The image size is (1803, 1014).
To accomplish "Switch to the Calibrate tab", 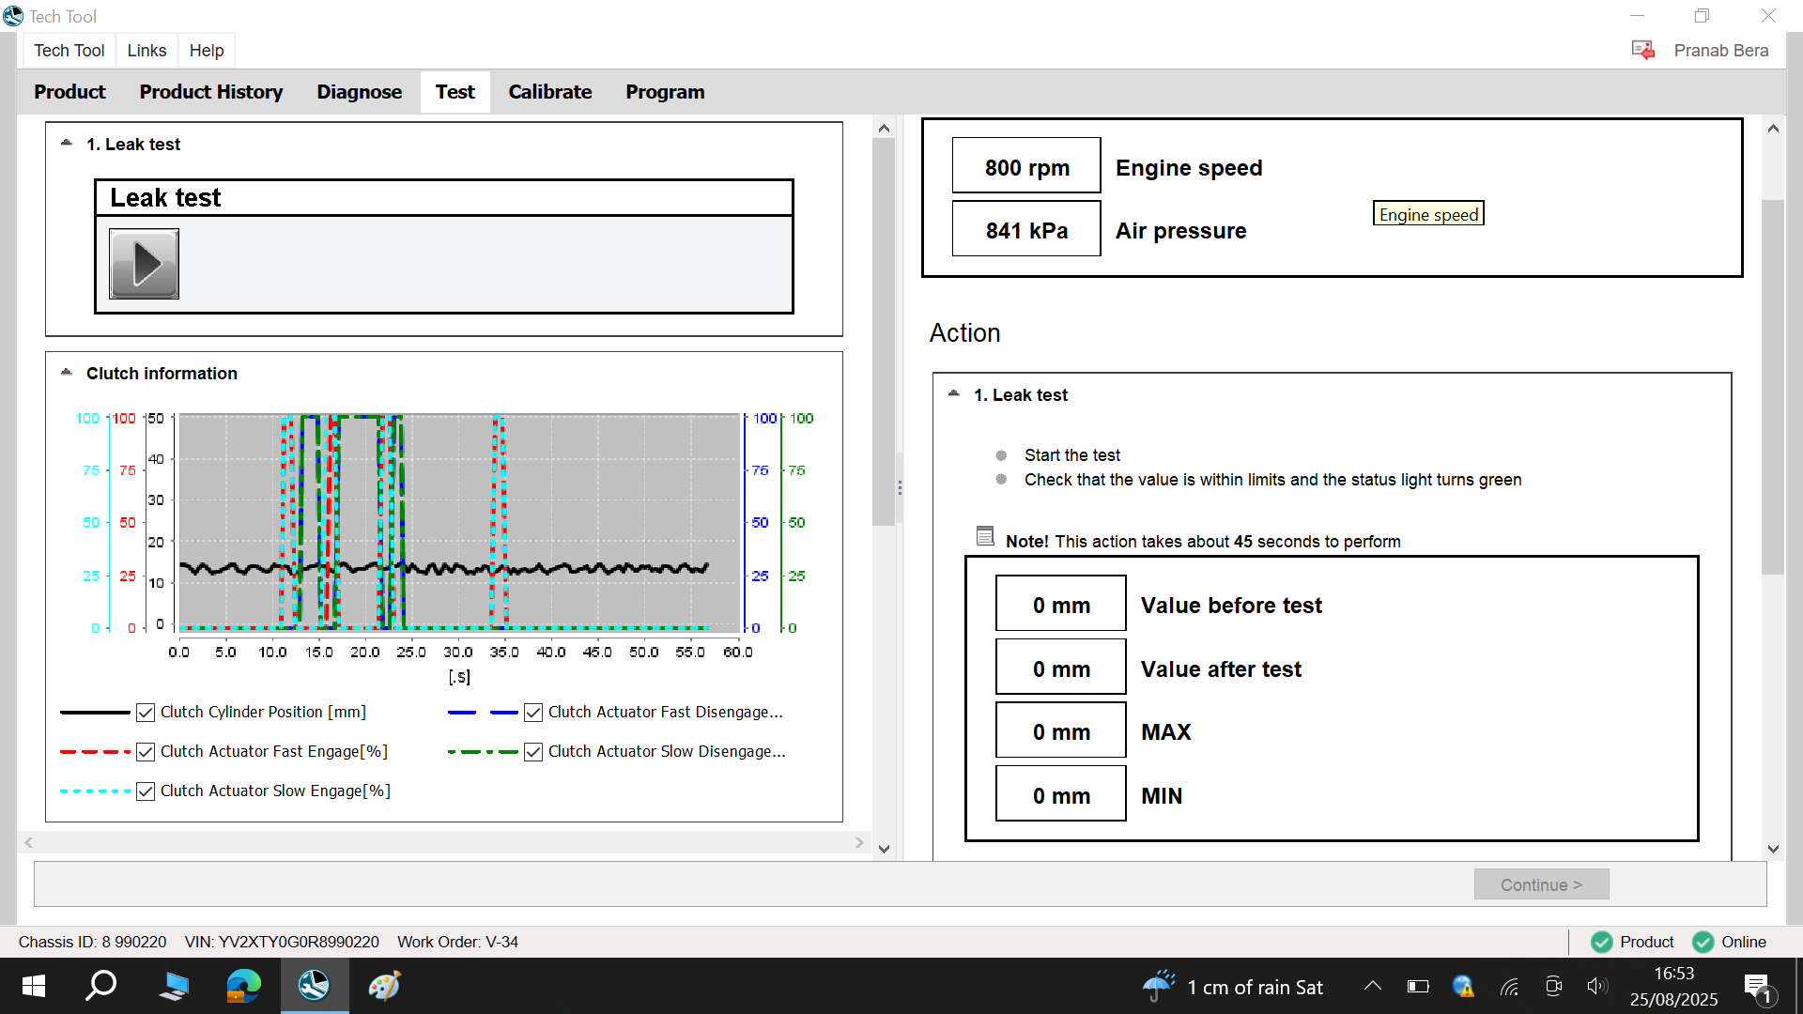I will coord(550,92).
